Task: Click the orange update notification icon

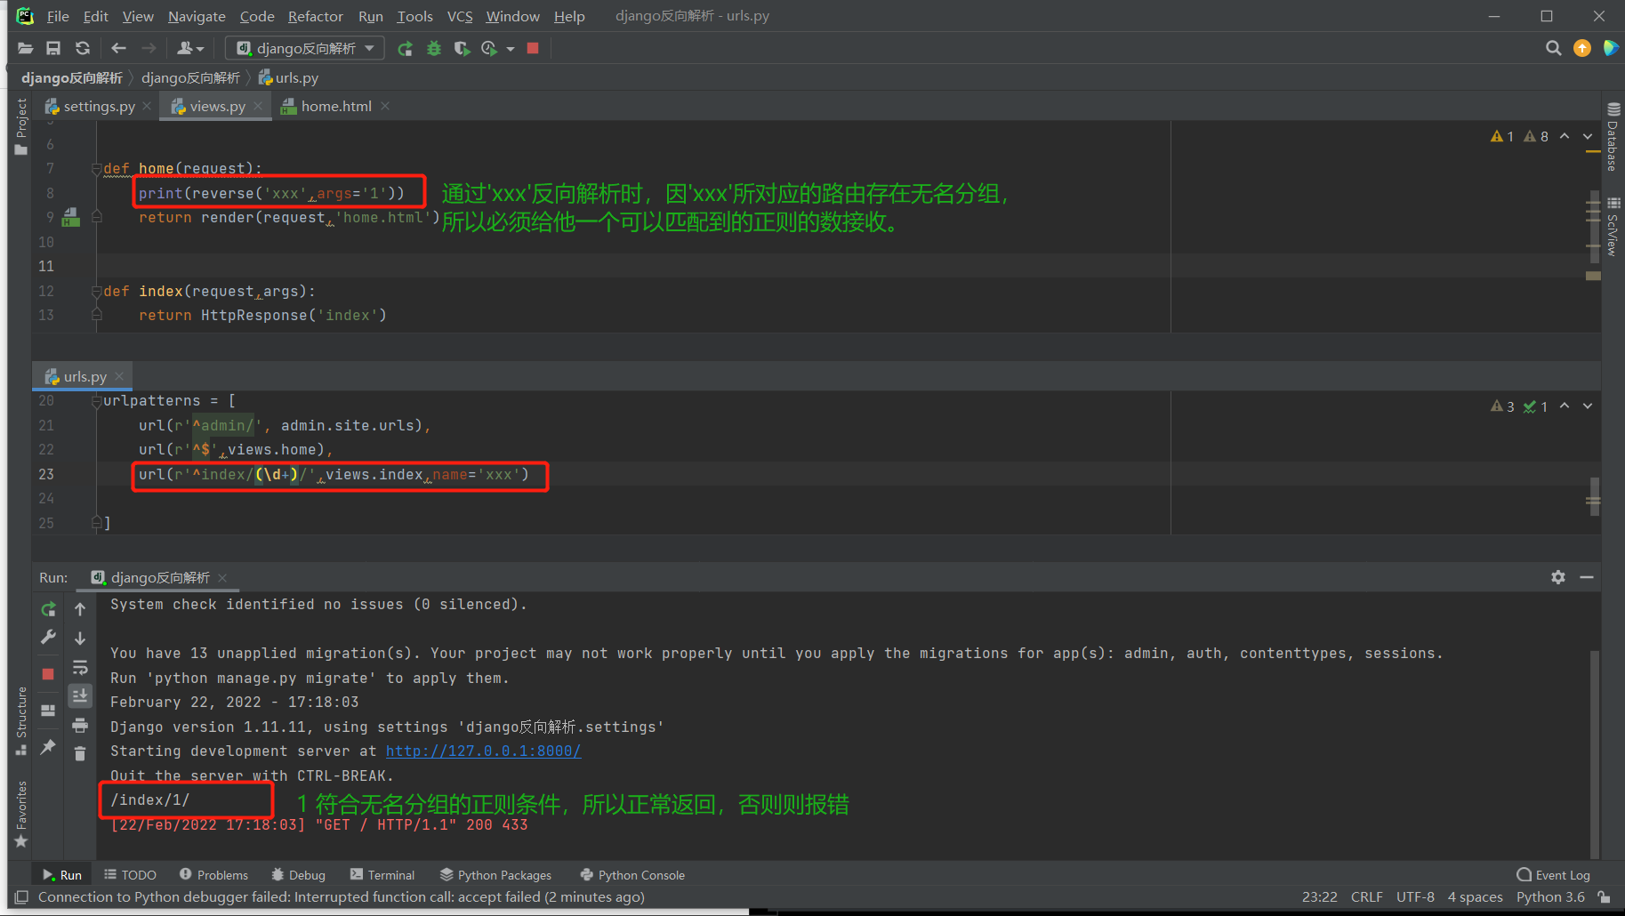Action: [x=1582, y=48]
